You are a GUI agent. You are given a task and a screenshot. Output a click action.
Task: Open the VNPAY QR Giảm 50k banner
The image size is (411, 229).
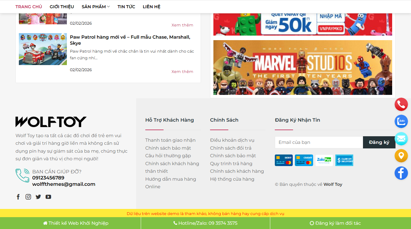pyautogui.click(x=303, y=24)
